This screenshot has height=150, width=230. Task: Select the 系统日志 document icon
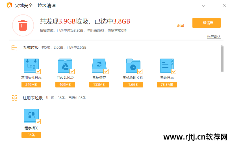(167, 66)
